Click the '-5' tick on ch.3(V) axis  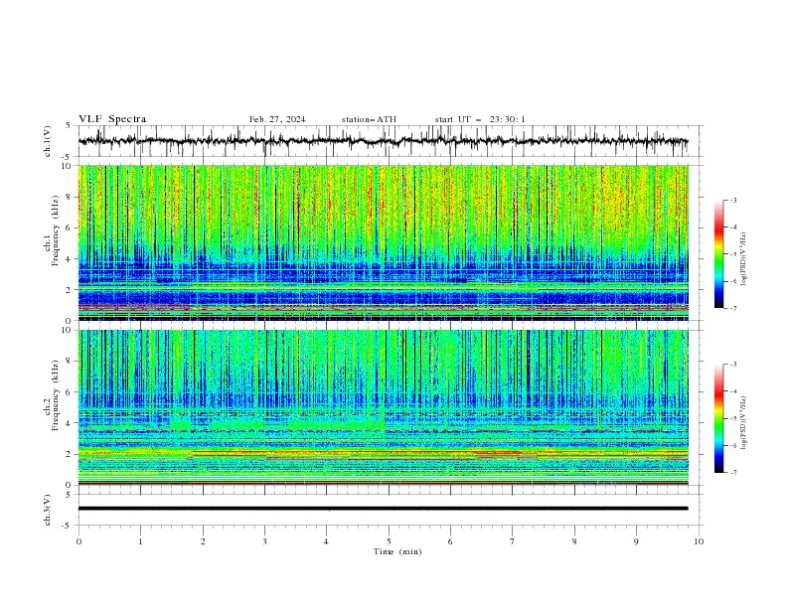pos(67,526)
